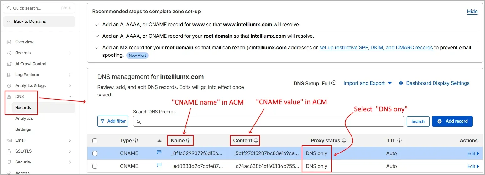
Task: Click the comment icon on second CNAME row
Action: (159, 165)
